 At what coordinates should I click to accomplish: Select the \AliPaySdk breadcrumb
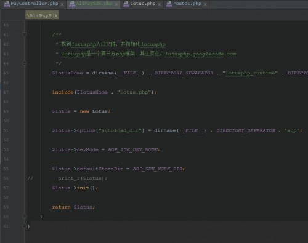tap(42, 15)
